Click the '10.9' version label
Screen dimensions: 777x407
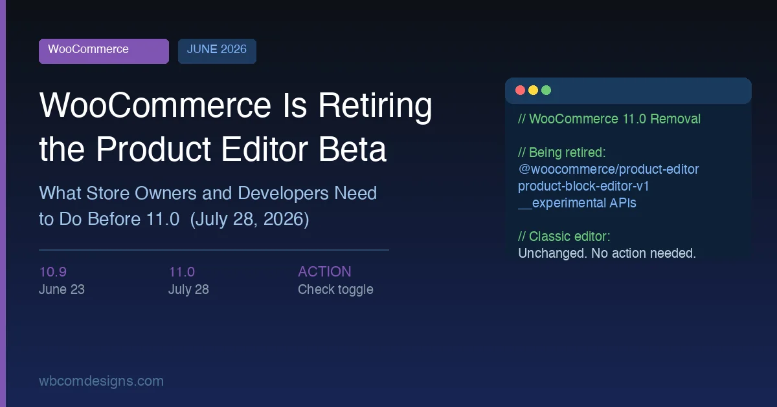[x=53, y=272]
